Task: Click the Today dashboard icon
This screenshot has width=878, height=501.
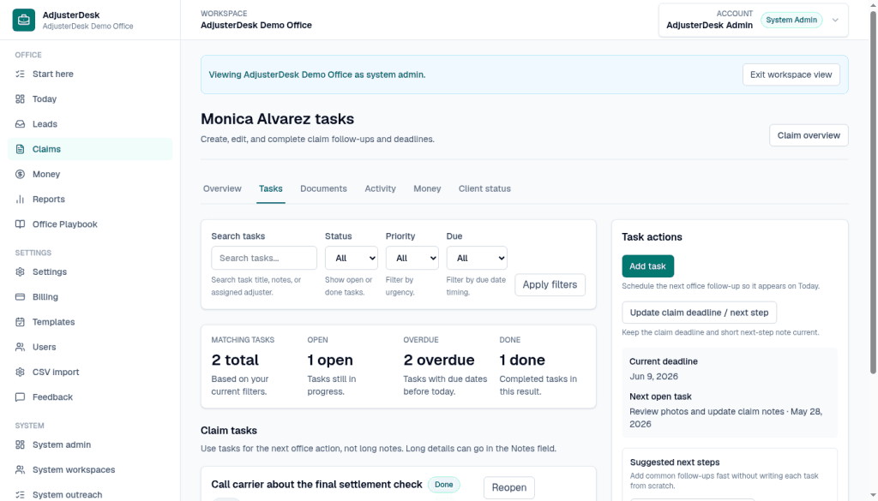Action: coord(21,99)
